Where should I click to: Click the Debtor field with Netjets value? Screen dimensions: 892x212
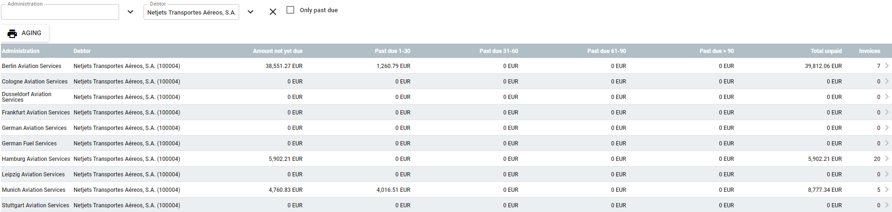pyautogui.click(x=191, y=12)
